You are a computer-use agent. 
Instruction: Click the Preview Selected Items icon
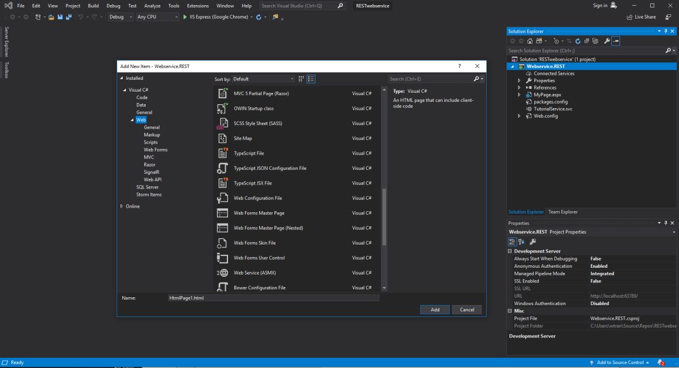click(616, 41)
